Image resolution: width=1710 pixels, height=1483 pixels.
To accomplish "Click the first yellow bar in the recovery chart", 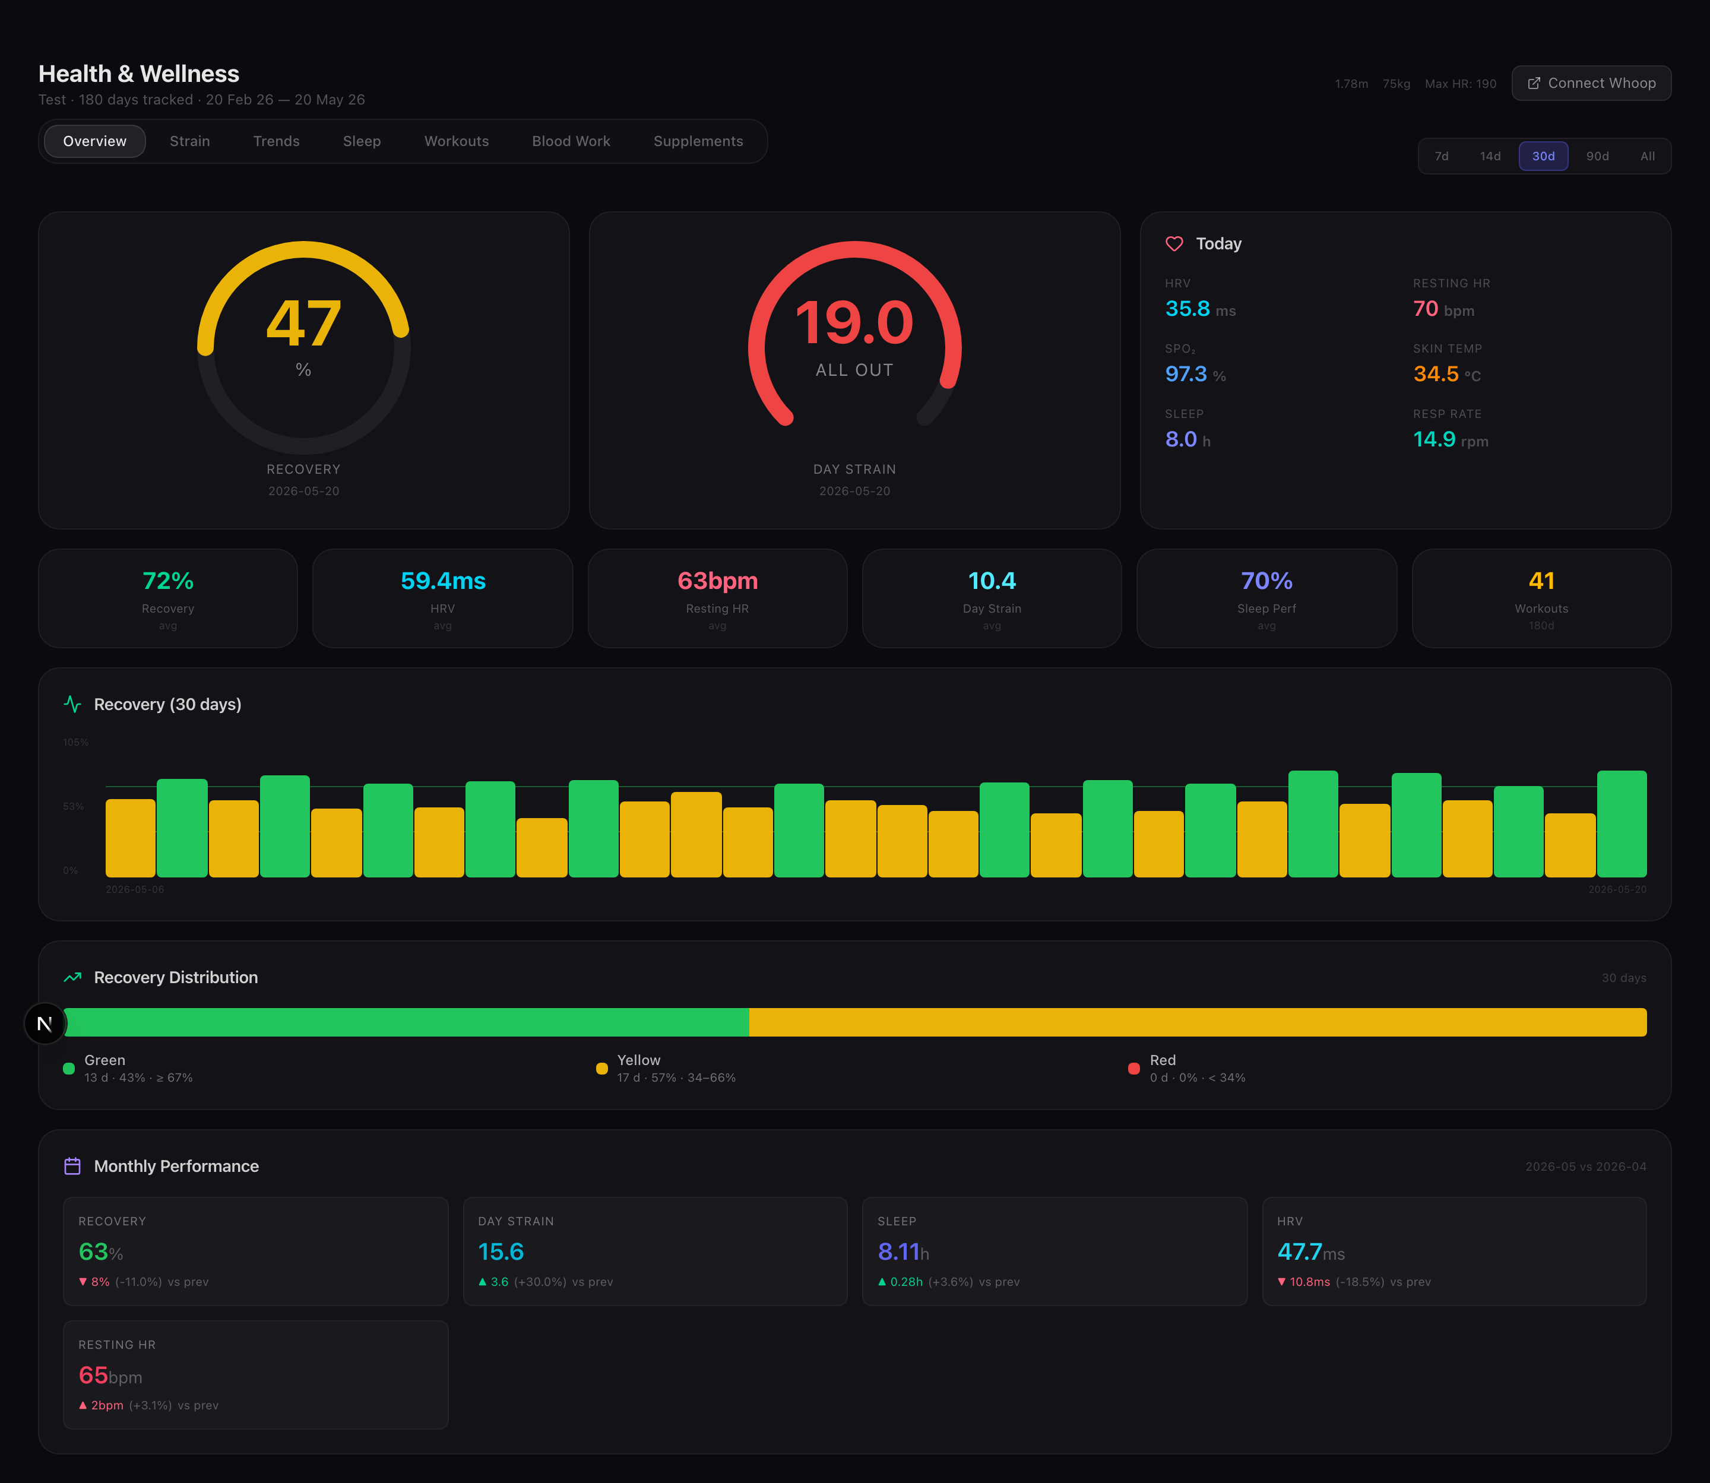I will coord(131,838).
